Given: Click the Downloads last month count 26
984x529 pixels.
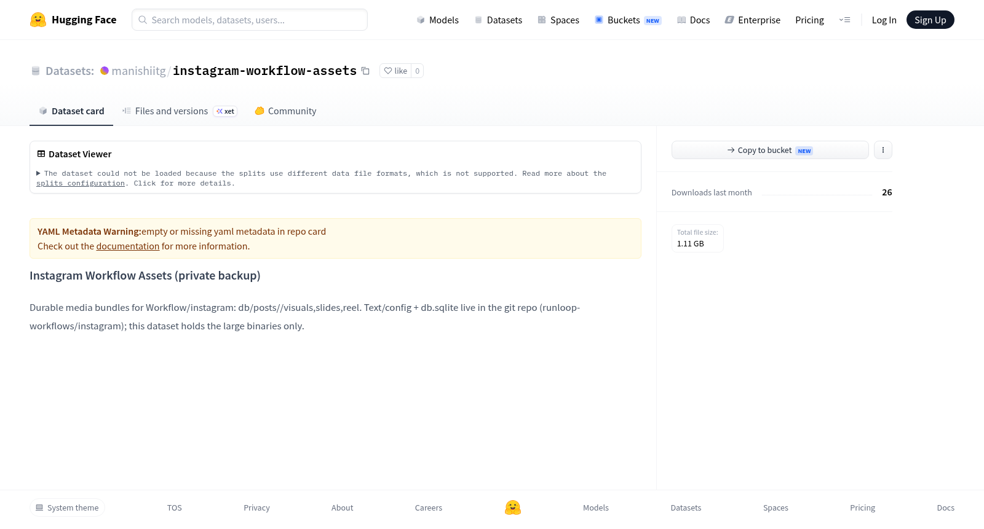Looking at the screenshot, I should click(887, 192).
